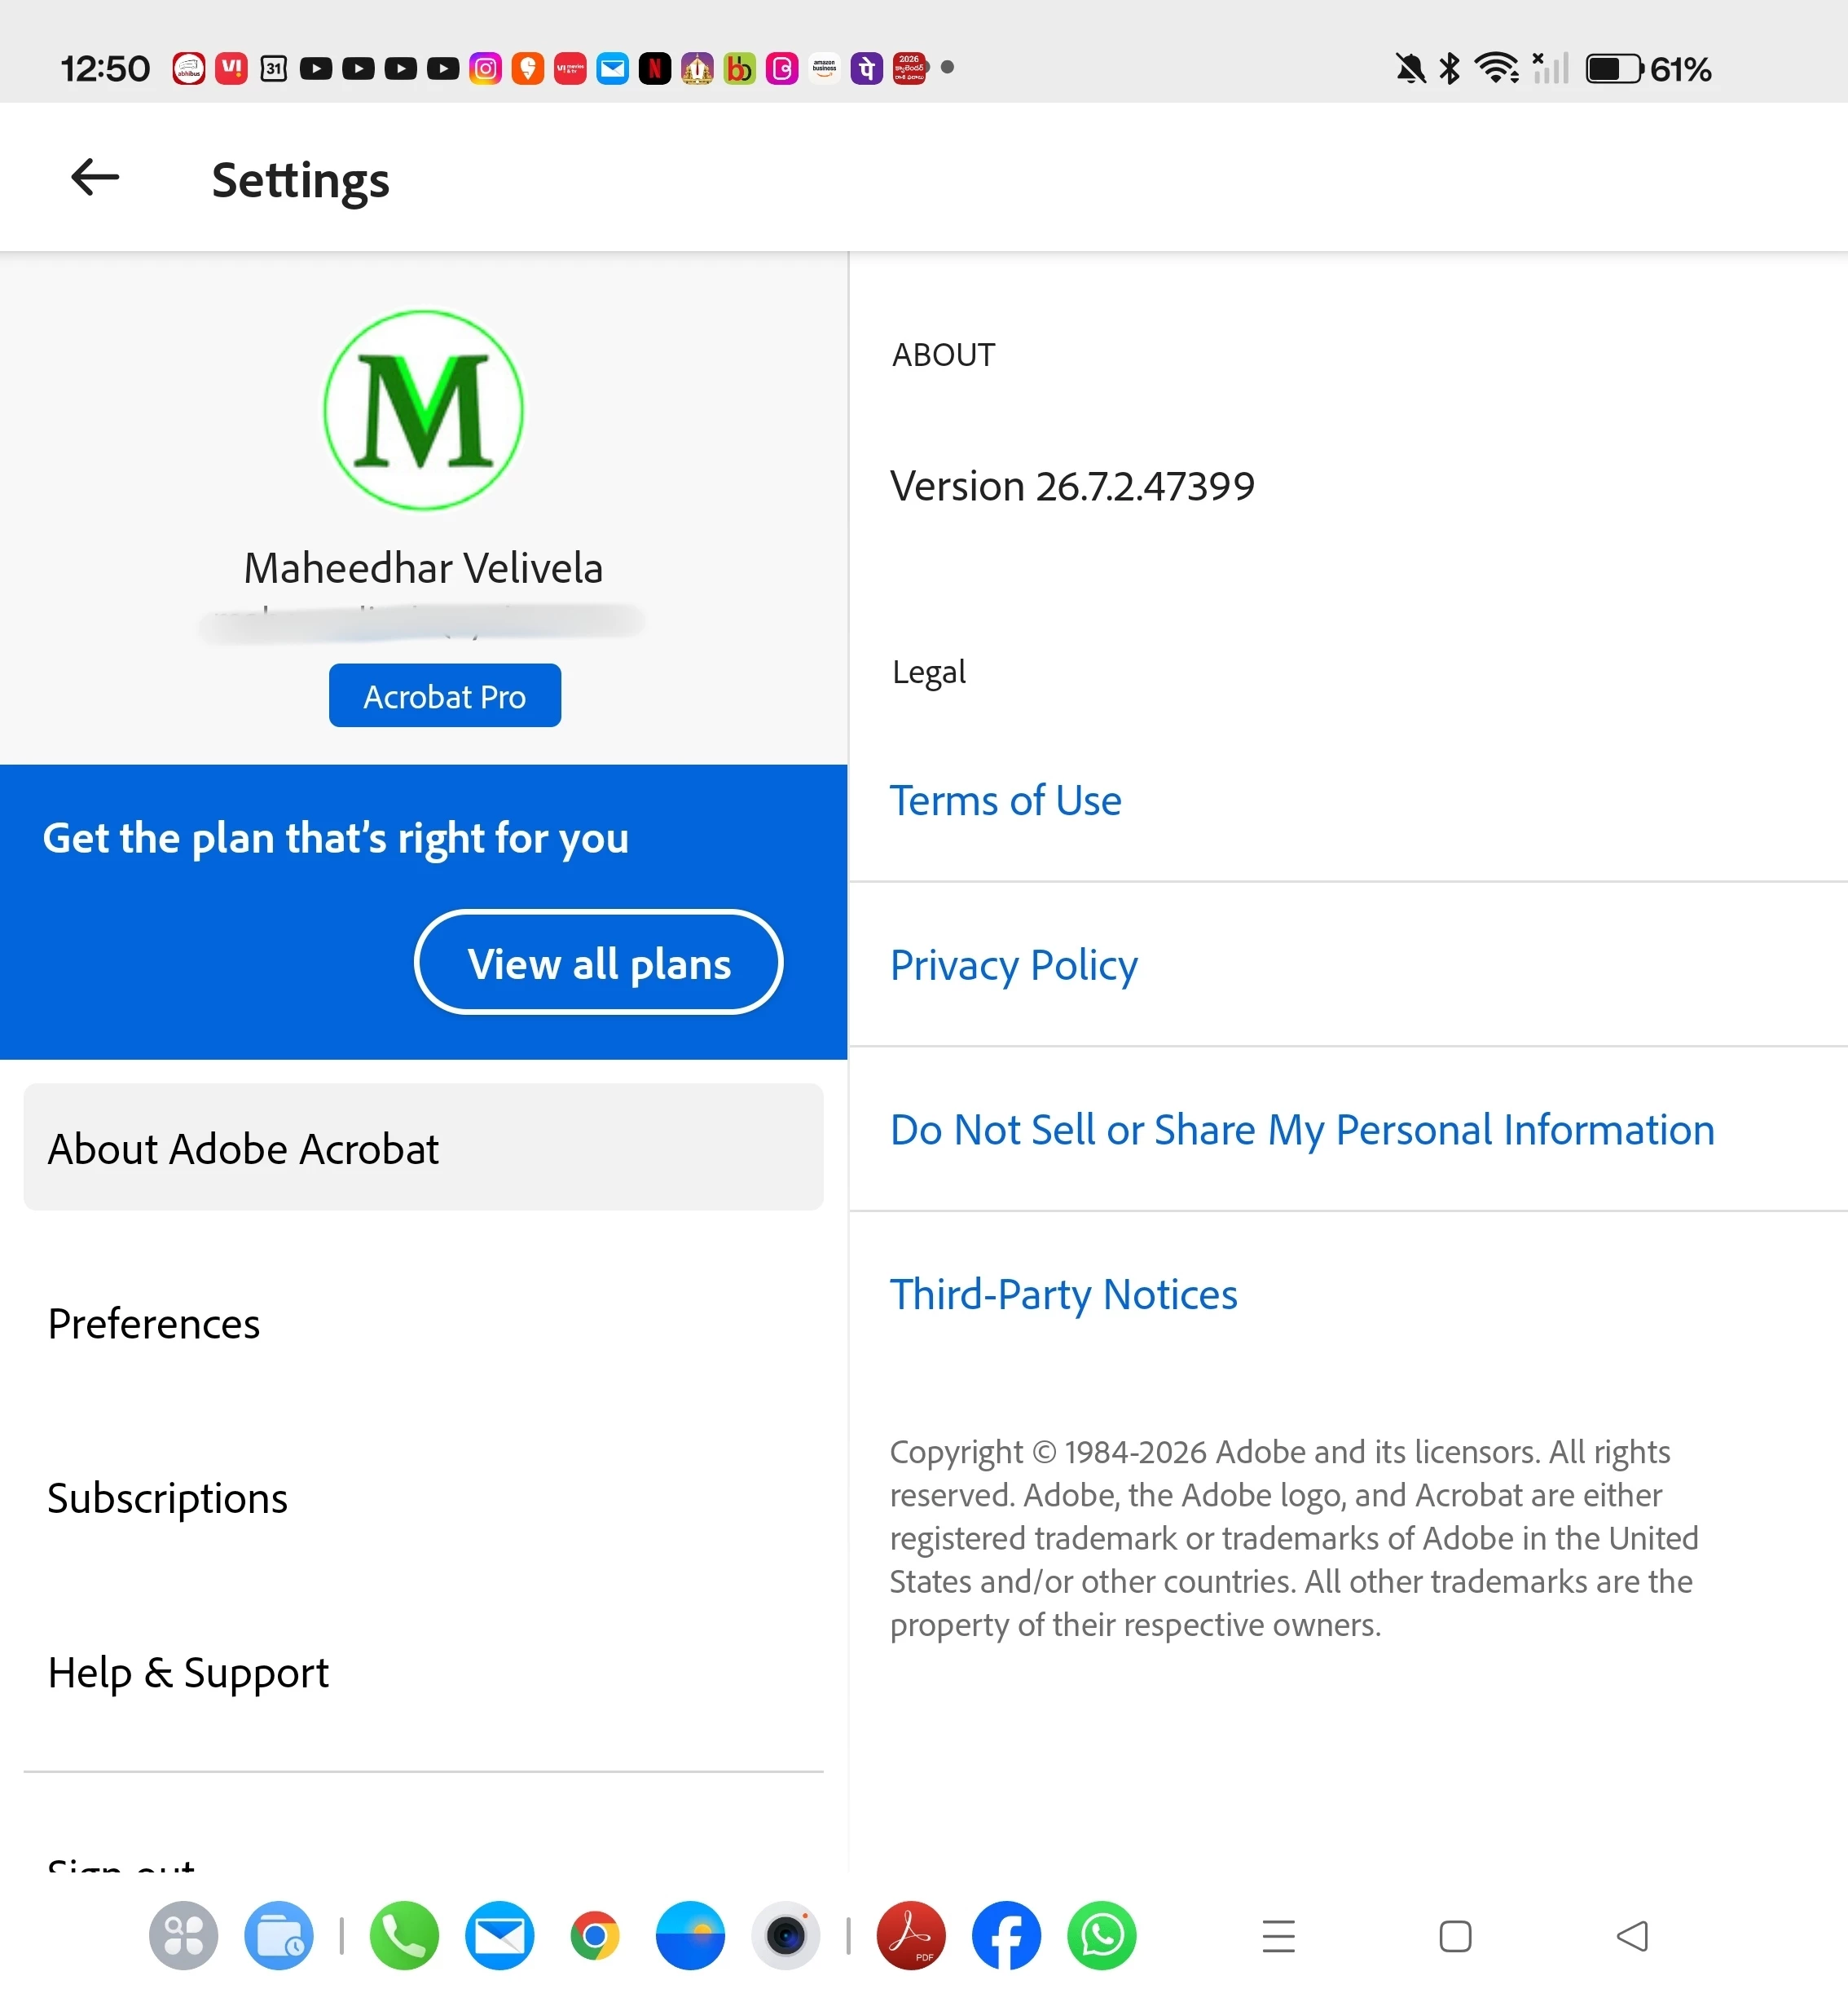Launch Facebook from the dock

coord(1006,1936)
